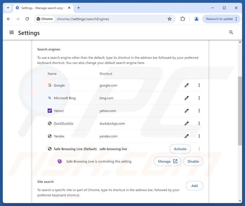Open the Settings hamburger menu
The image size is (245, 206).
(x=11, y=33)
